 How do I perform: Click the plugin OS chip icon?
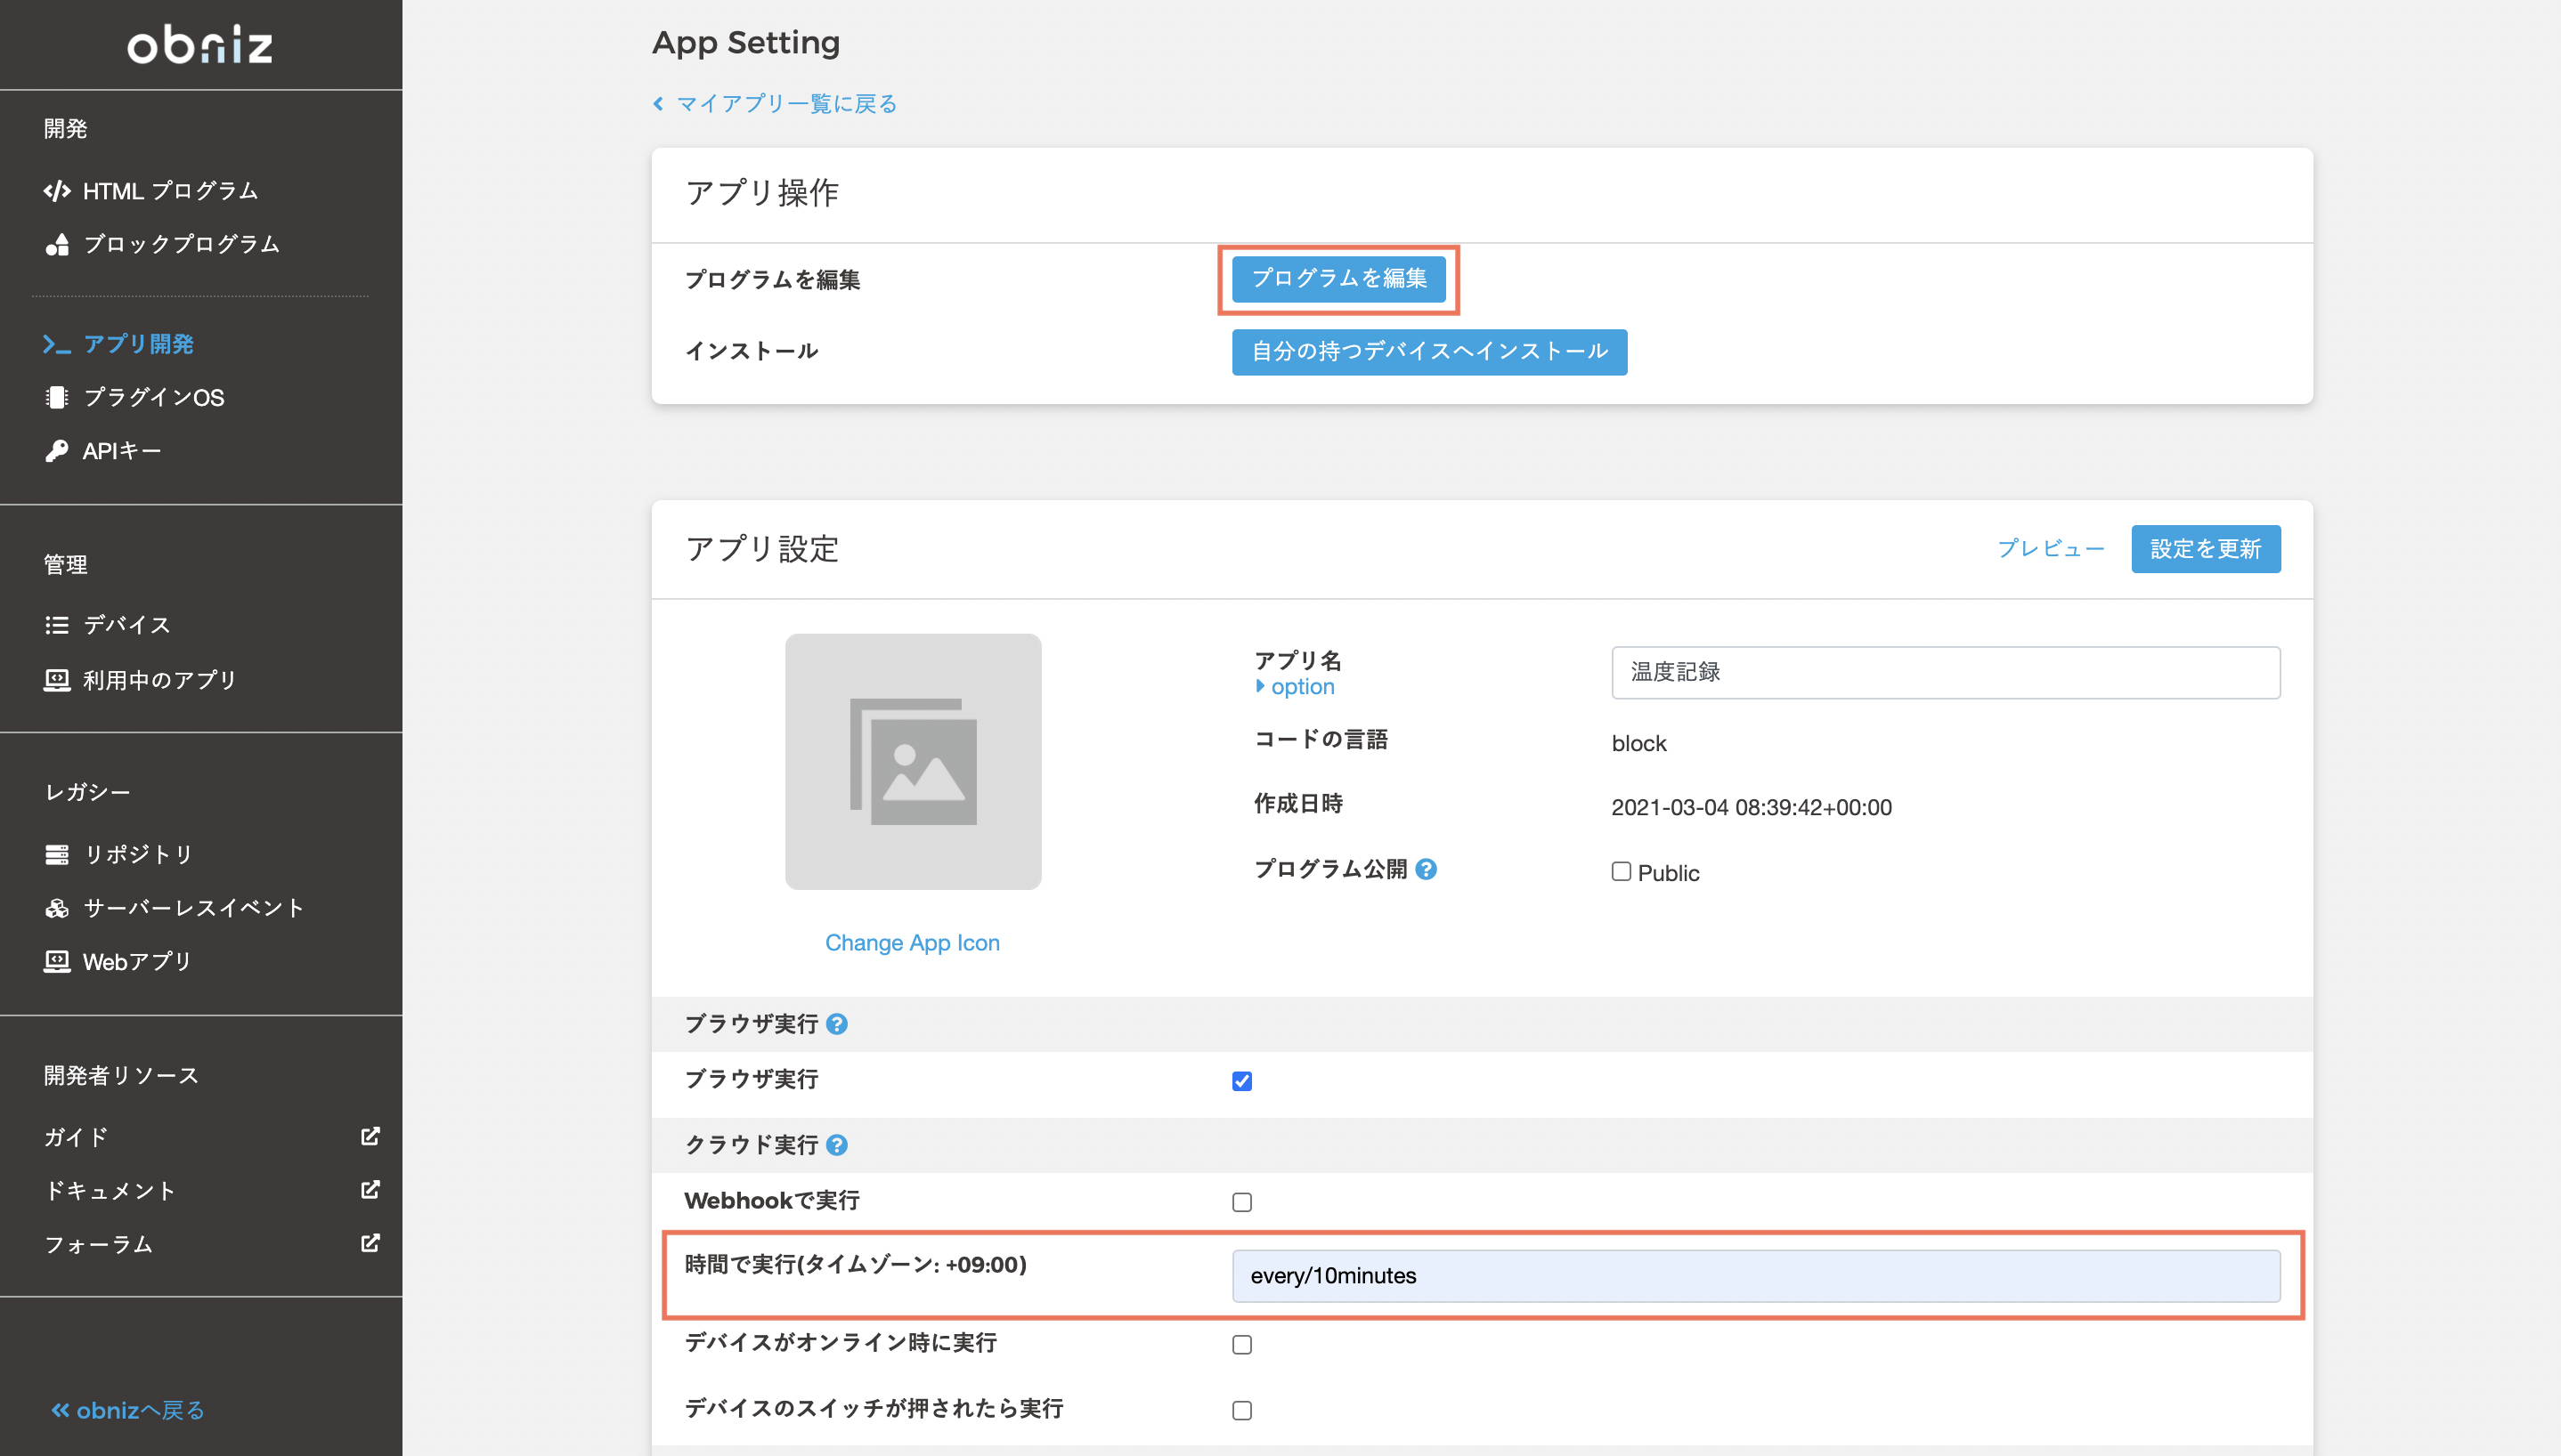[57, 398]
